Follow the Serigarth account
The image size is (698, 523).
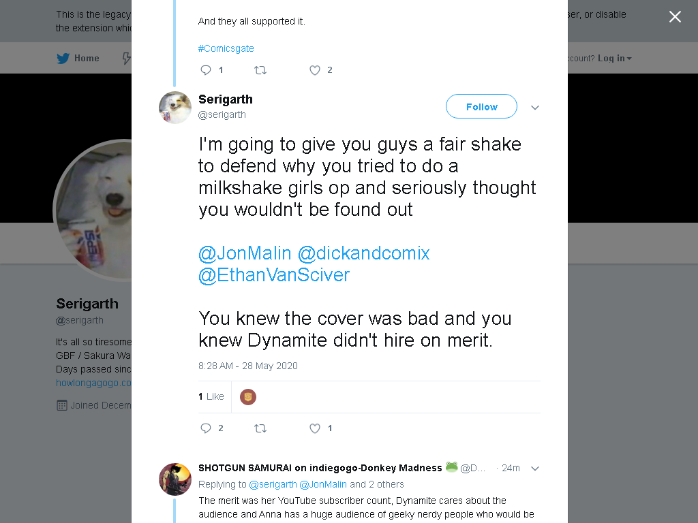pos(481,106)
